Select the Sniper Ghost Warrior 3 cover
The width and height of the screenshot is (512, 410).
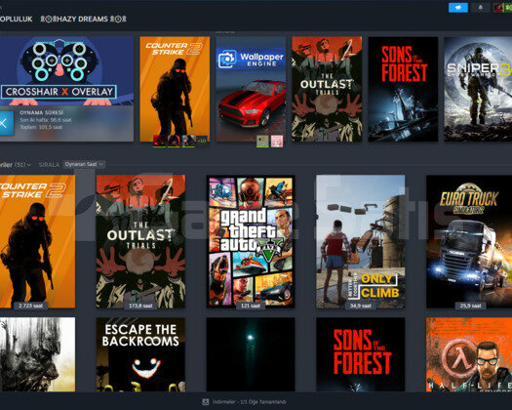point(478,89)
